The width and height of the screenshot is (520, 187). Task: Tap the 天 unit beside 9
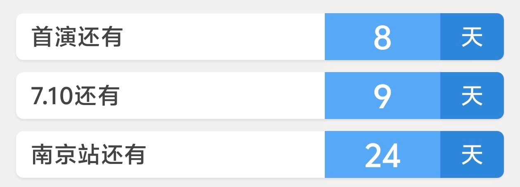point(472,96)
